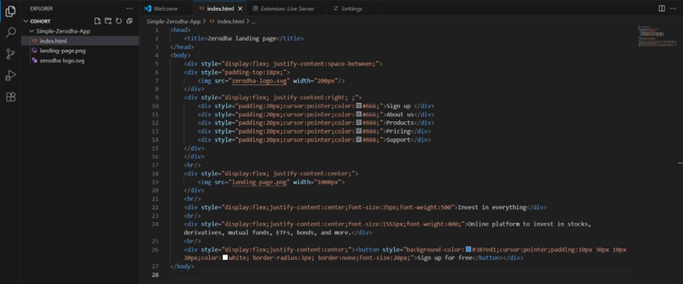Collapse all folders in Explorer
Screen dimensions: 683x284
(129, 21)
